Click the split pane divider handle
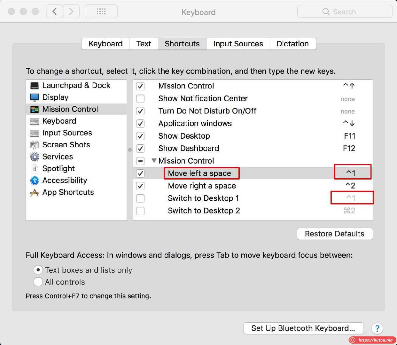This screenshot has height=345, width=397. click(x=130, y=150)
